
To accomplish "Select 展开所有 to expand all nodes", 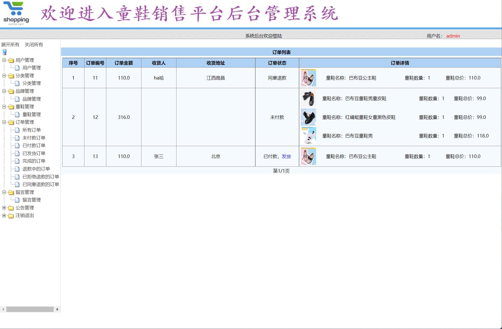I will pos(11,44).
